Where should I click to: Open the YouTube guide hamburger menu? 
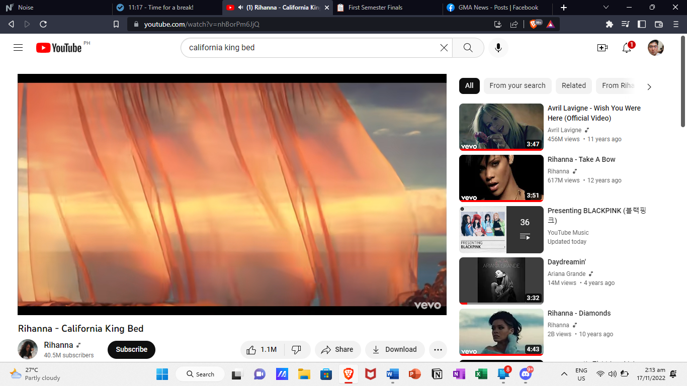[x=18, y=48]
